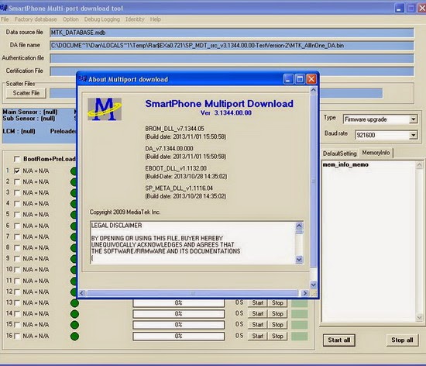Check the port 16 N/A + N/A checkbox
This screenshot has height=366, width=426.
17,336
